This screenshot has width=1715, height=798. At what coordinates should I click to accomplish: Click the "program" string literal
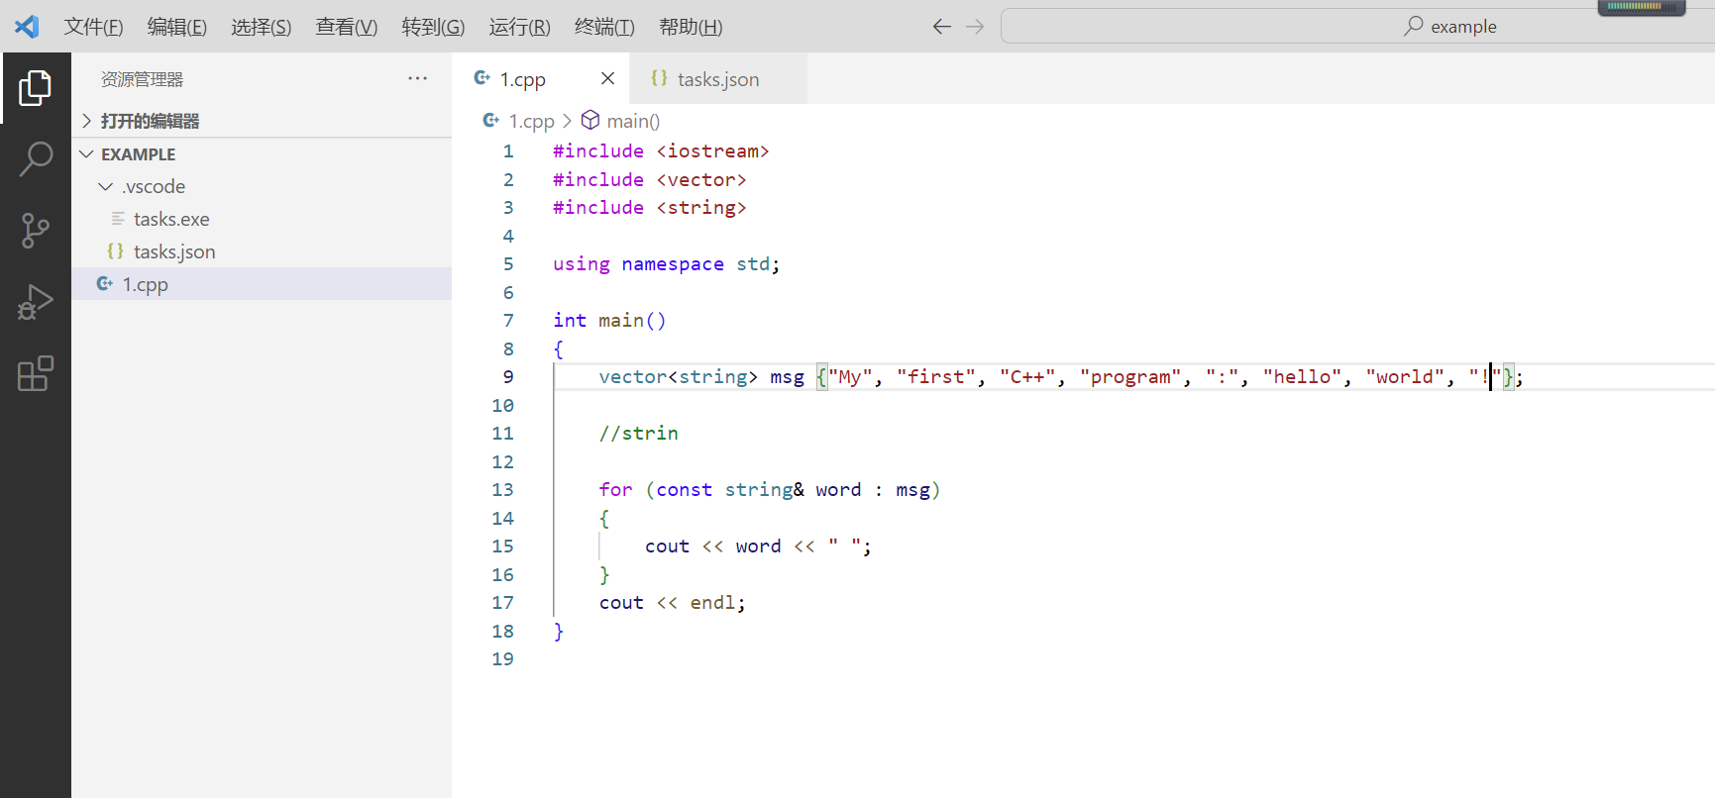(1130, 377)
